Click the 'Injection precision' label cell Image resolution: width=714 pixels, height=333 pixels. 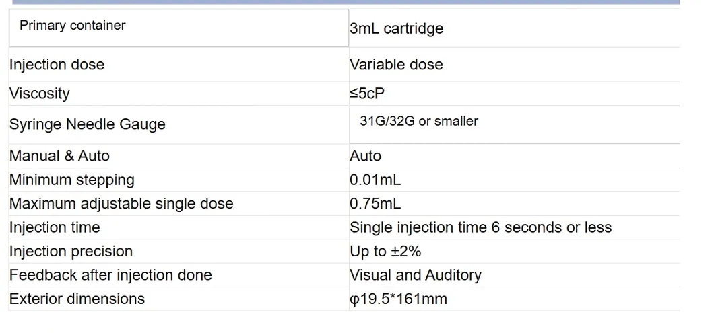click(71, 252)
